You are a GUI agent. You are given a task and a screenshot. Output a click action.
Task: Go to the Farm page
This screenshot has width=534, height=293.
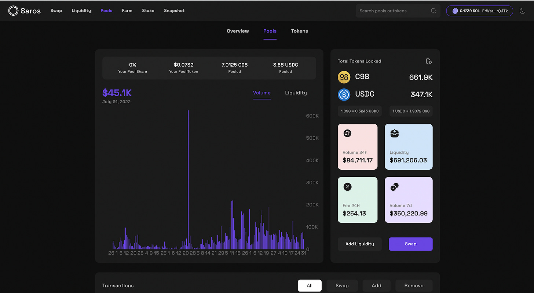click(127, 11)
